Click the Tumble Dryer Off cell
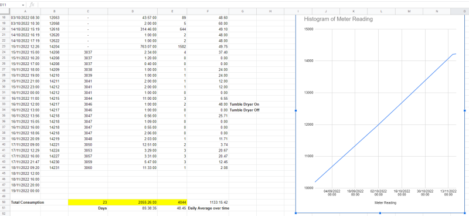The image size is (469, 216). point(243,110)
